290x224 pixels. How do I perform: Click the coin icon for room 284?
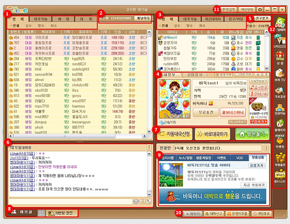pos(11,59)
